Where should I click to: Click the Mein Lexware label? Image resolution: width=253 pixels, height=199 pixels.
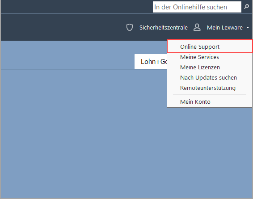point(224,28)
